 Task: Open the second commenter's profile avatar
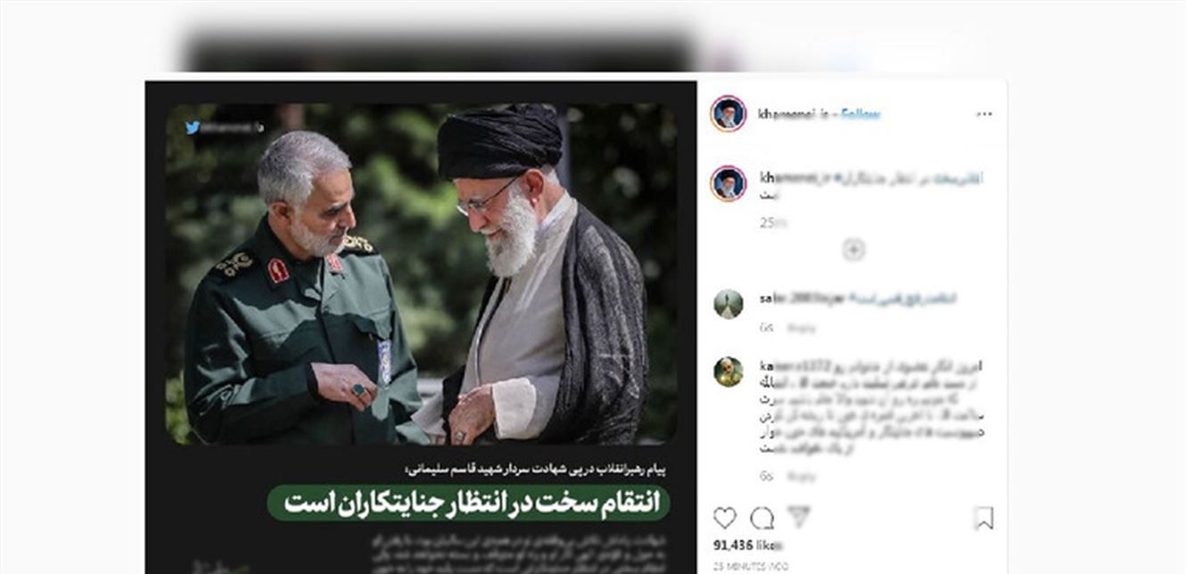728,372
